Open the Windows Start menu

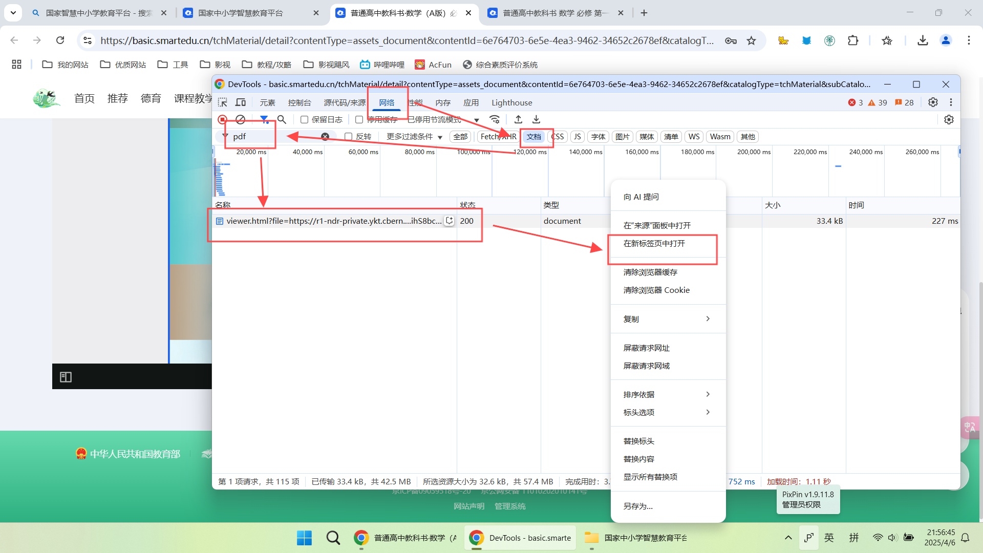pos(304,538)
